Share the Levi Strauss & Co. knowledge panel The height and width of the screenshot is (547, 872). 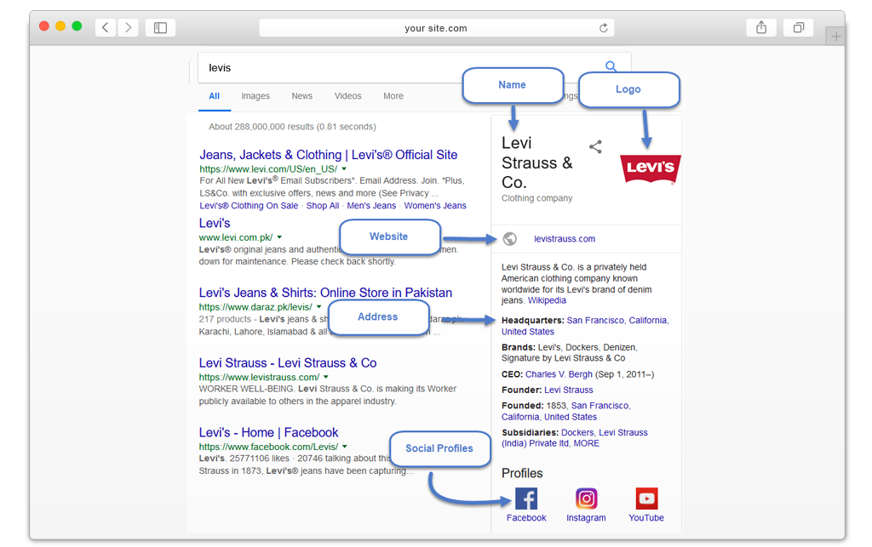595,146
